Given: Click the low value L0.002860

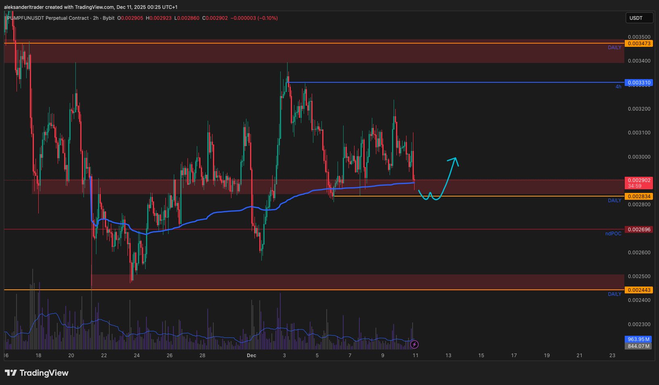Looking at the screenshot, I should 187,18.
